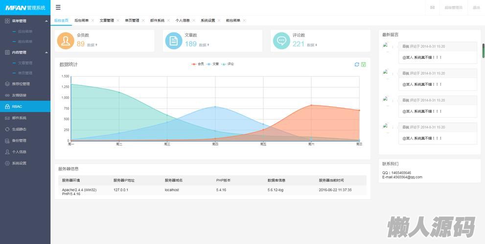Screen dimensions: 485x244
Task: Click the chart refresh icon
Action: point(357,64)
